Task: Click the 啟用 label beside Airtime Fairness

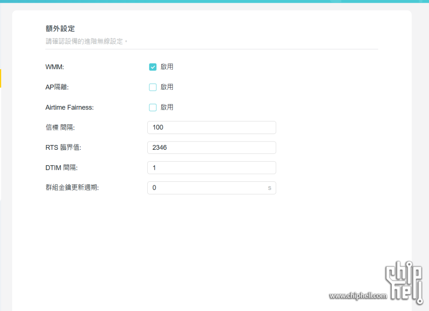Action: 168,107
